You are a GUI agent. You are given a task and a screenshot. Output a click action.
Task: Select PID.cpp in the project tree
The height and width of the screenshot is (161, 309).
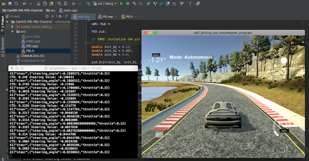click(x=30, y=46)
